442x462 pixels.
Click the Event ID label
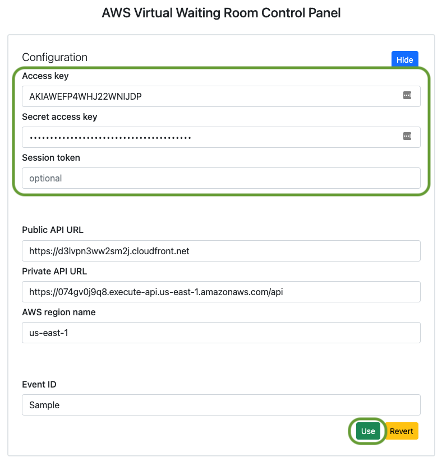click(39, 384)
